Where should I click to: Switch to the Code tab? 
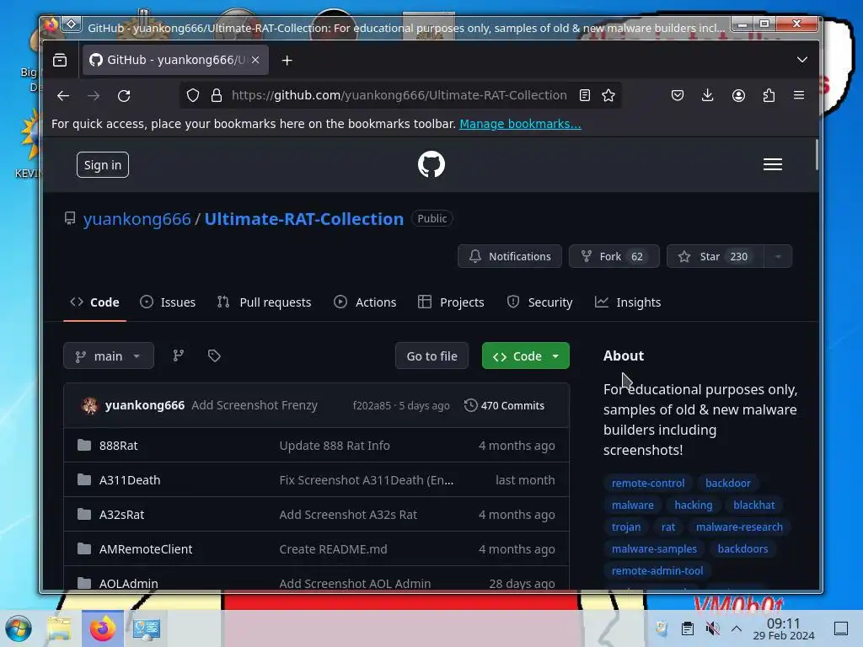94,302
